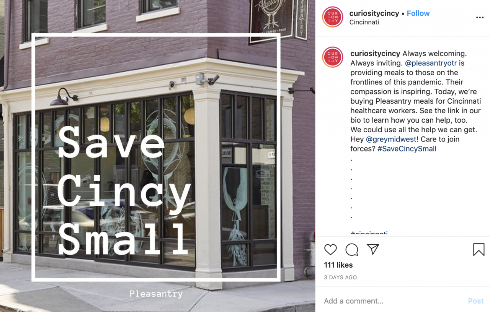Open the Cincinnati location link
The height and width of the screenshot is (312, 490).
(364, 22)
